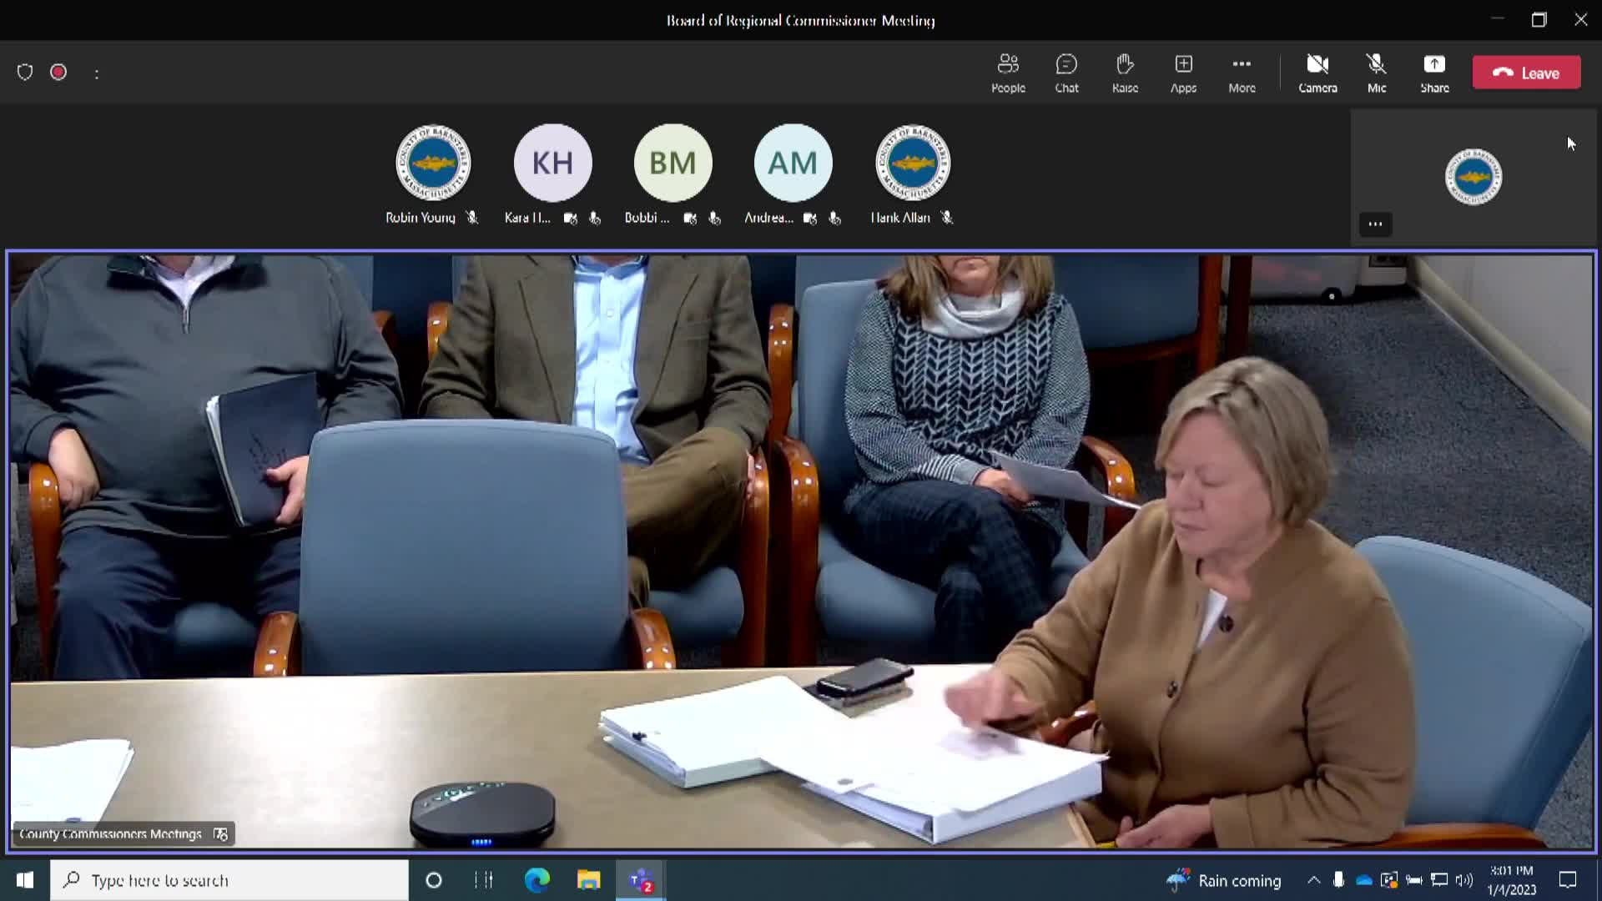Open the Apps panel
The width and height of the screenshot is (1602, 901).
pos(1183,73)
